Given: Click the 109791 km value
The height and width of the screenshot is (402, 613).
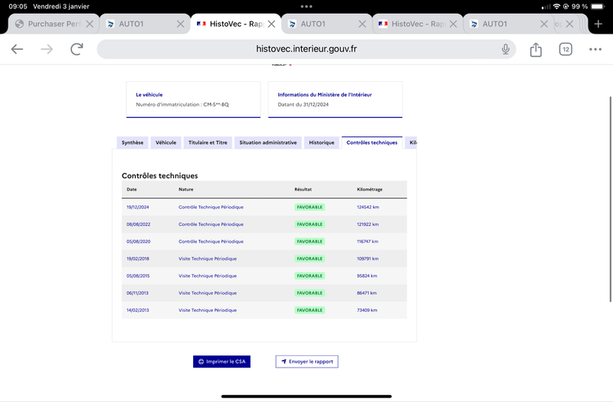Looking at the screenshot, I should (x=368, y=259).
